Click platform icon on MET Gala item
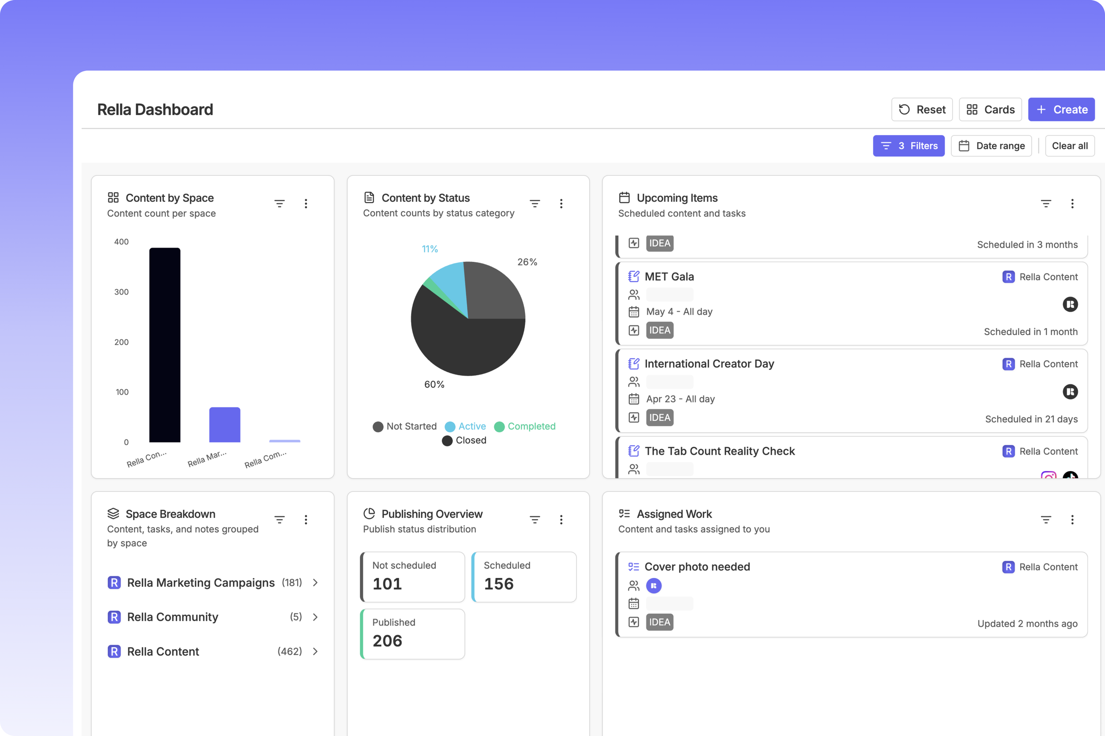The height and width of the screenshot is (736, 1105). (1070, 304)
